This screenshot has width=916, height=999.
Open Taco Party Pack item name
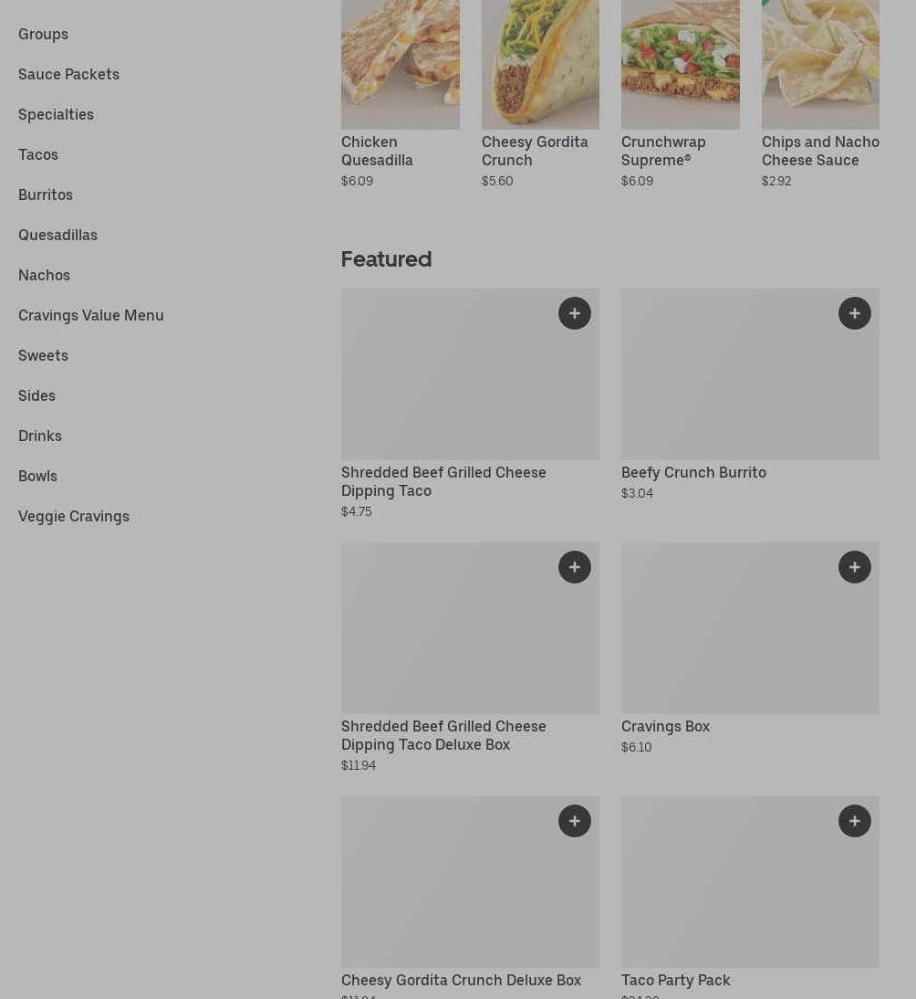click(x=675, y=980)
